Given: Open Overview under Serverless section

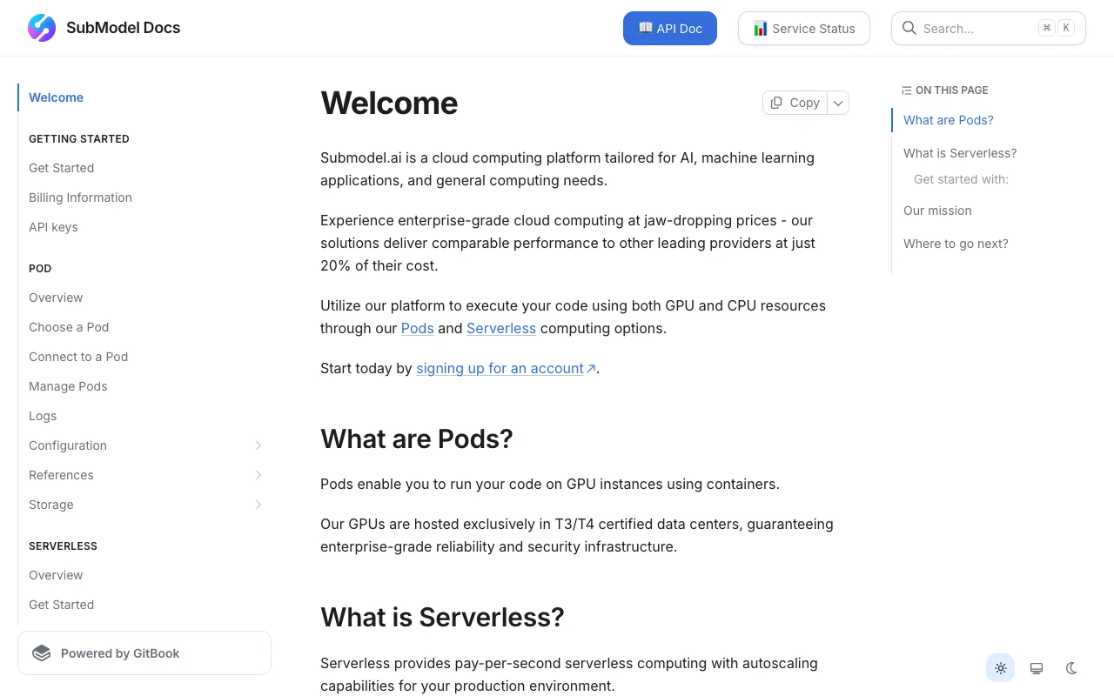Looking at the screenshot, I should click(56, 575).
